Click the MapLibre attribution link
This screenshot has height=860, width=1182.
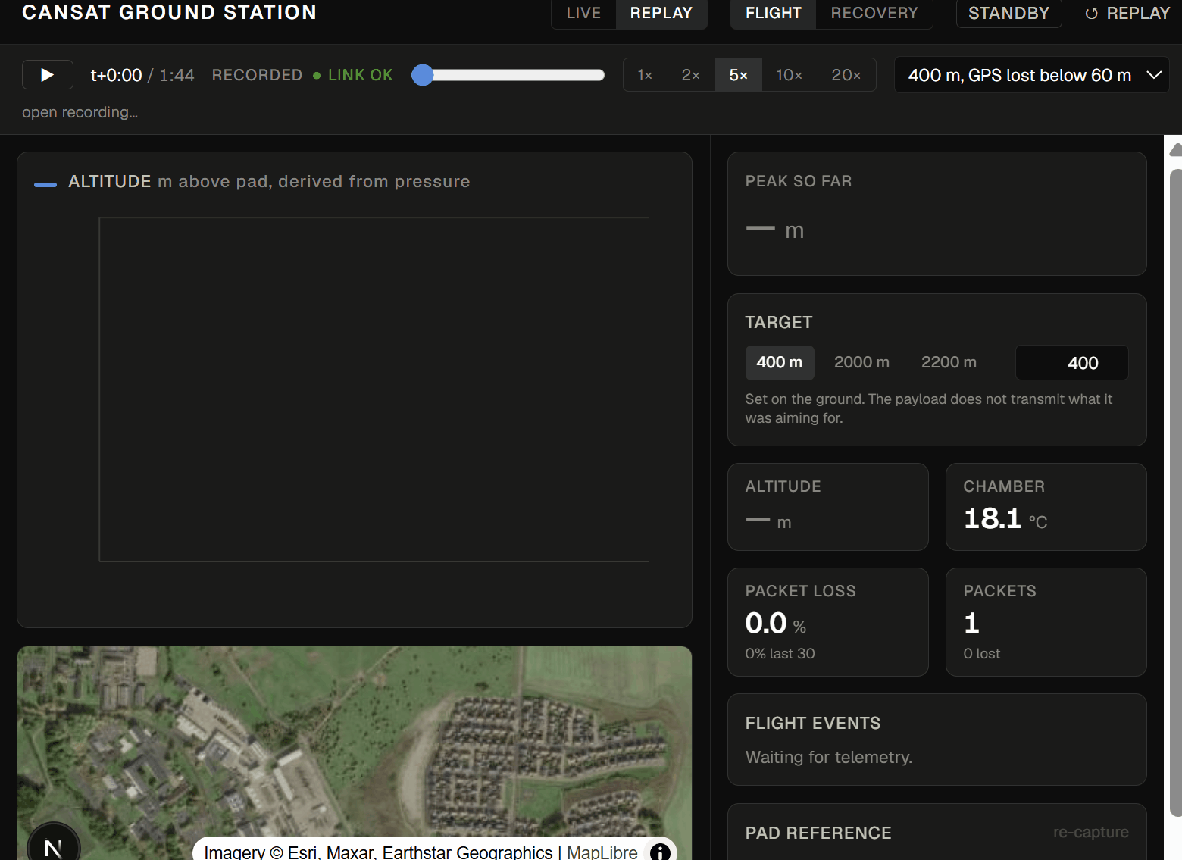[602, 852]
